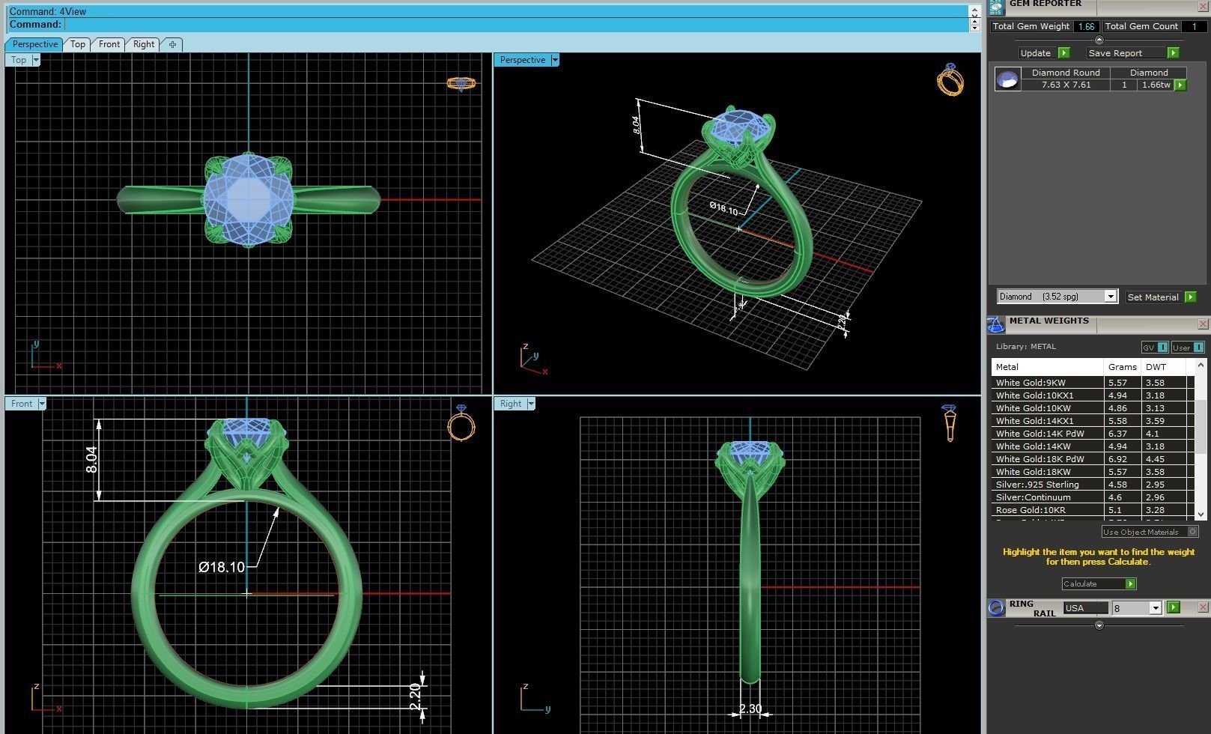1211x734 pixels.
Task: Add a new viewport tab with plus
Action: (172, 44)
